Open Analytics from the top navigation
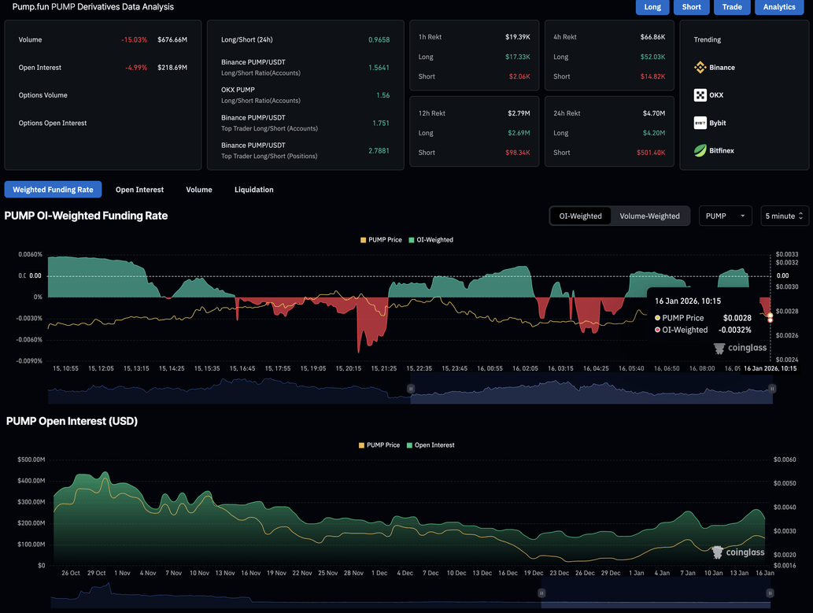The image size is (813, 613). click(x=779, y=7)
